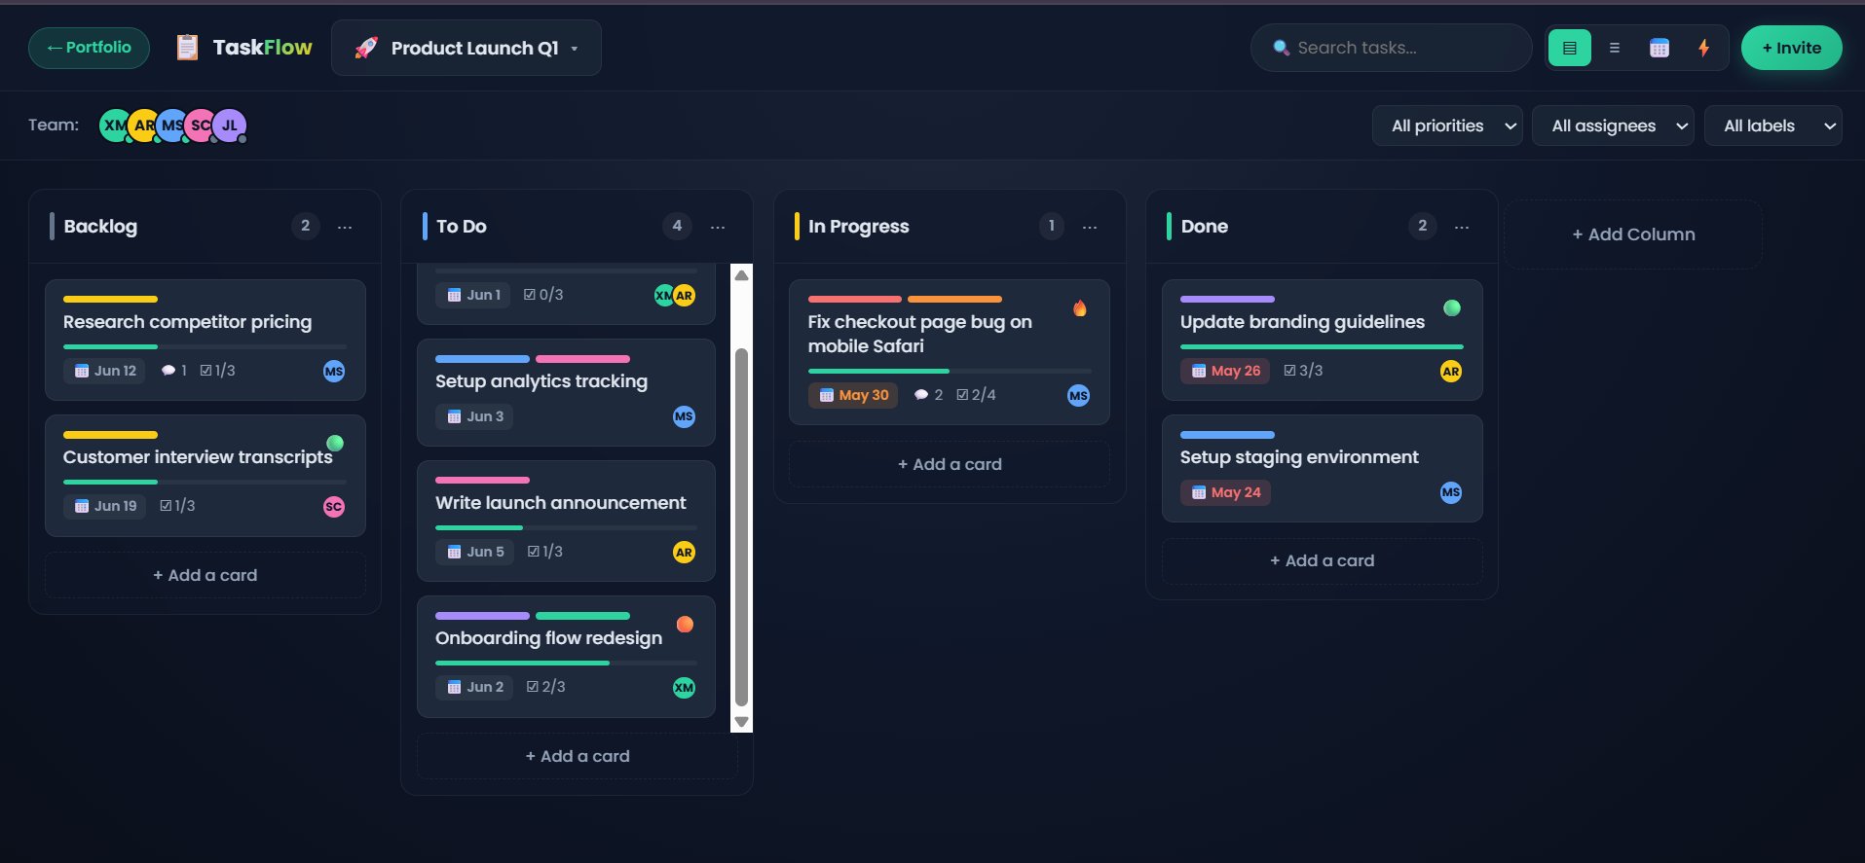The width and height of the screenshot is (1865, 863).
Task: Click the rocket project icon
Action: 366,48
